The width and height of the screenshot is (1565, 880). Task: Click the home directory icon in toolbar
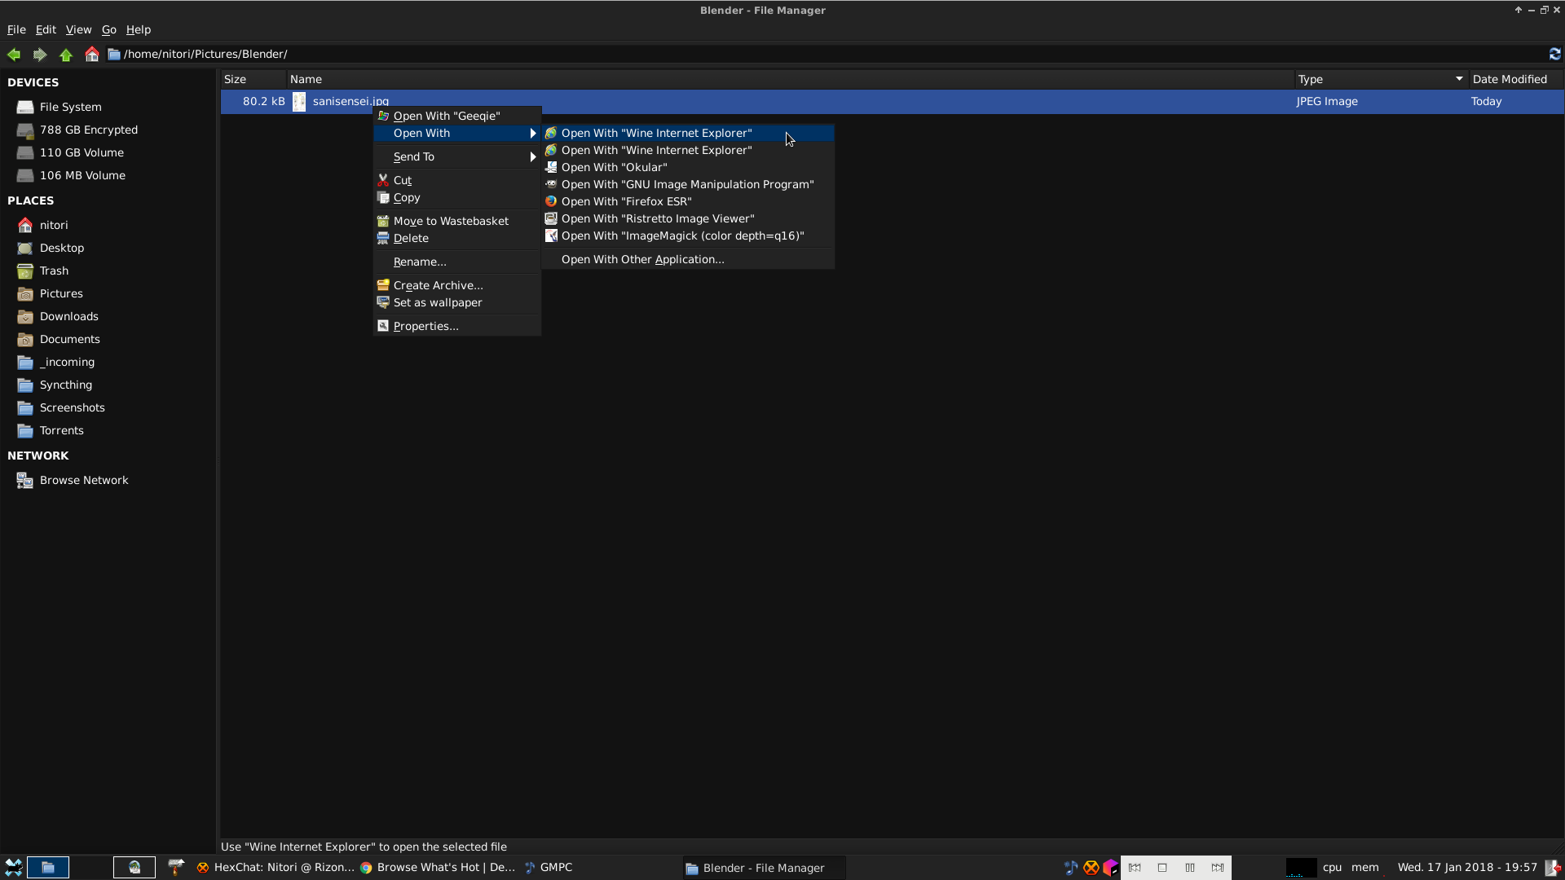[92, 54]
